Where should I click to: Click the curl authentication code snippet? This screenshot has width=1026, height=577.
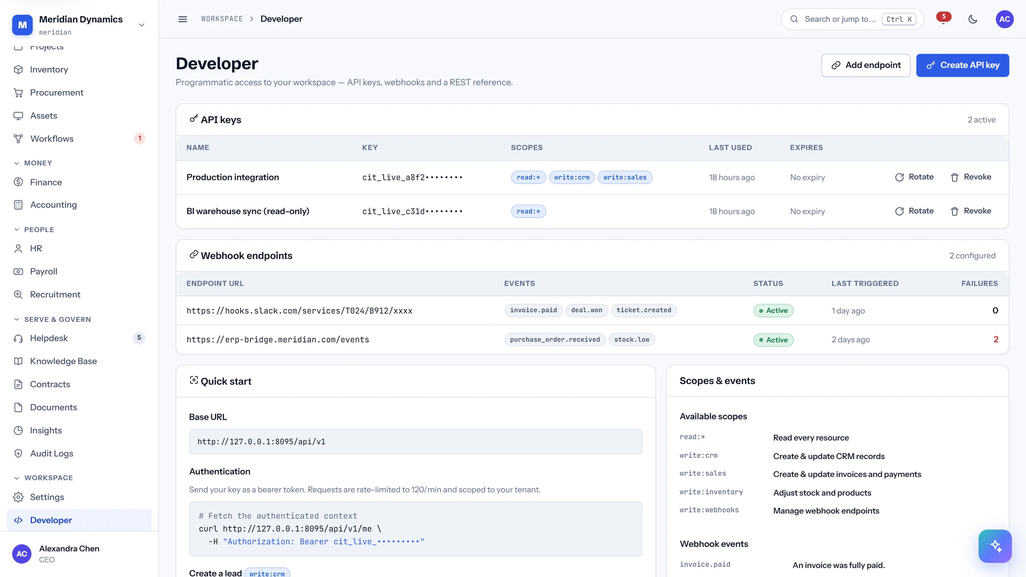416,529
